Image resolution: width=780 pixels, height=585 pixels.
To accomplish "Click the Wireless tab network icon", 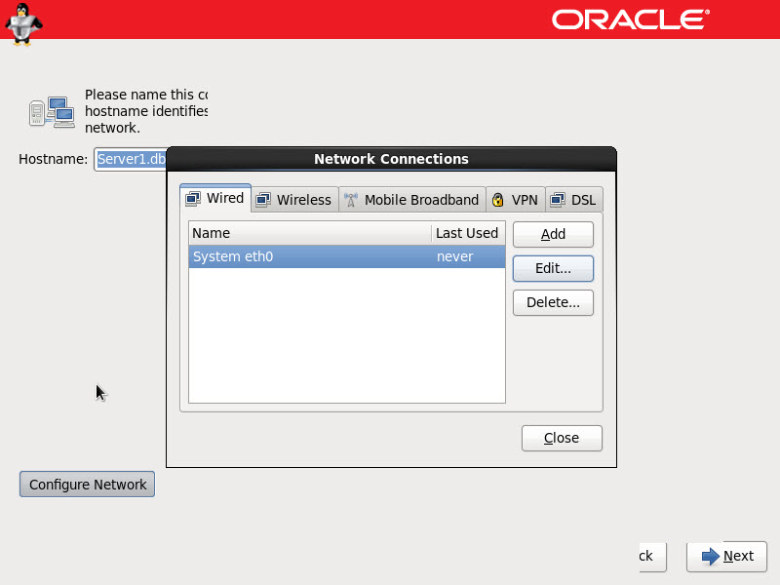I will (263, 200).
